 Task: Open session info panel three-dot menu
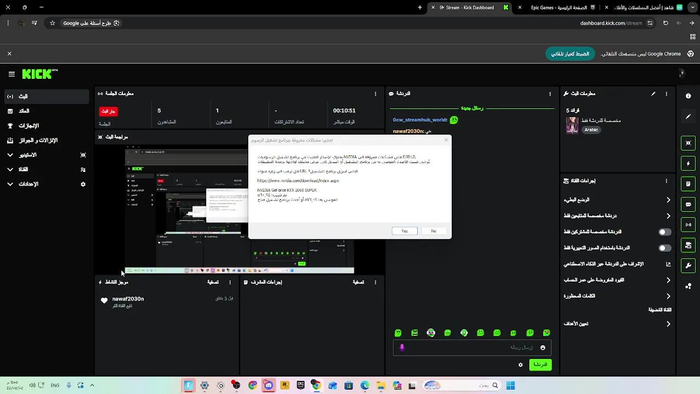(375, 94)
